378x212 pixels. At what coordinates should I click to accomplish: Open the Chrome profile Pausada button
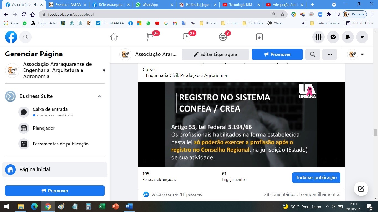point(355,14)
